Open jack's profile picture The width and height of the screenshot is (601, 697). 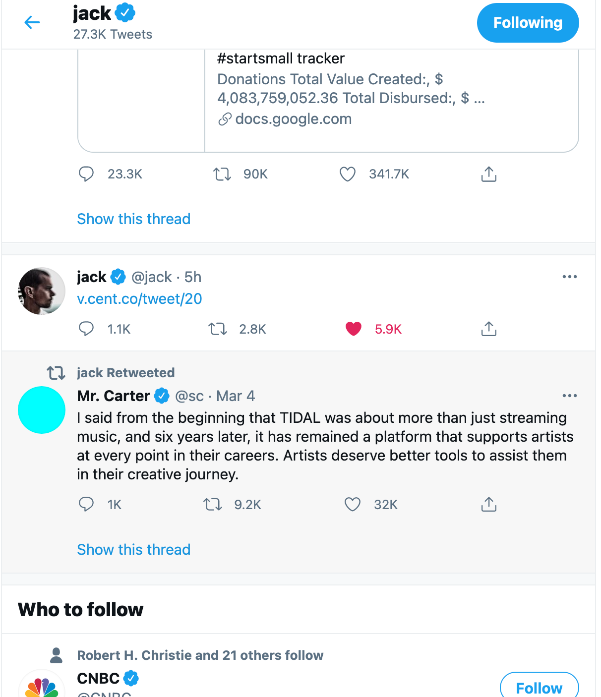click(x=42, y=291)
